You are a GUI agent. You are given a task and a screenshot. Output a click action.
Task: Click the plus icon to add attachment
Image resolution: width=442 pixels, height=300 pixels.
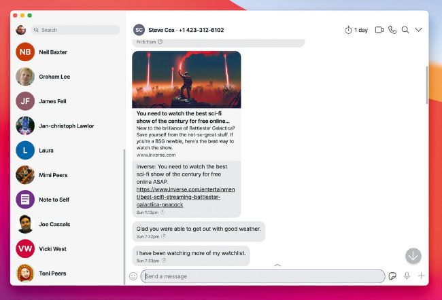pos(421,276)
